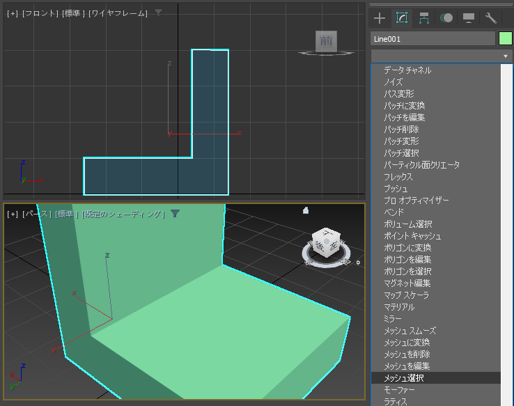Choose メッシュを削除 modifier
The image size is (514, 406).
(436, 354)
